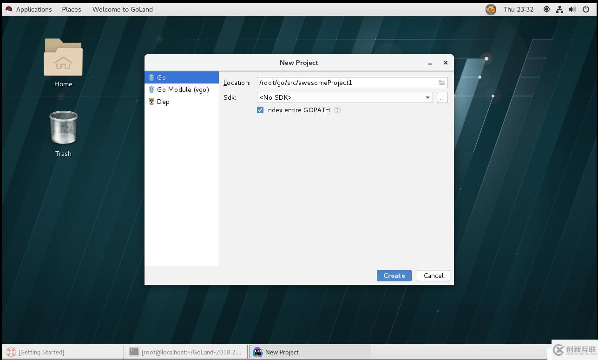Switch to Getting Started taskbar window

click(63, 352)
